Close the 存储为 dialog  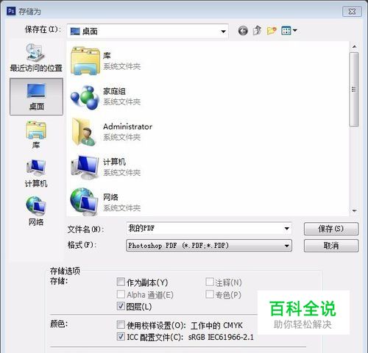point(352,12)
